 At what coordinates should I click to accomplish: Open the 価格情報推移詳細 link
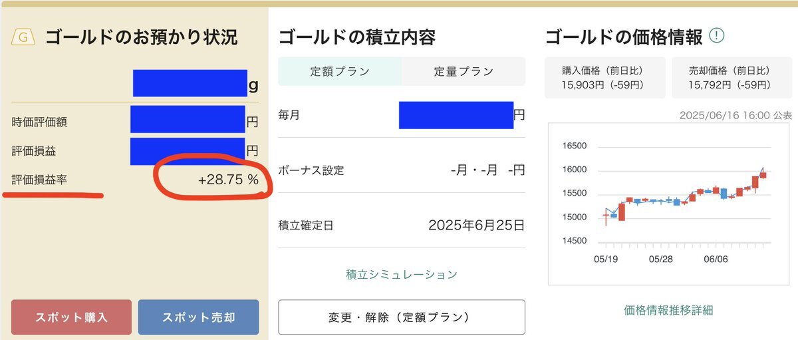point(668,310)
